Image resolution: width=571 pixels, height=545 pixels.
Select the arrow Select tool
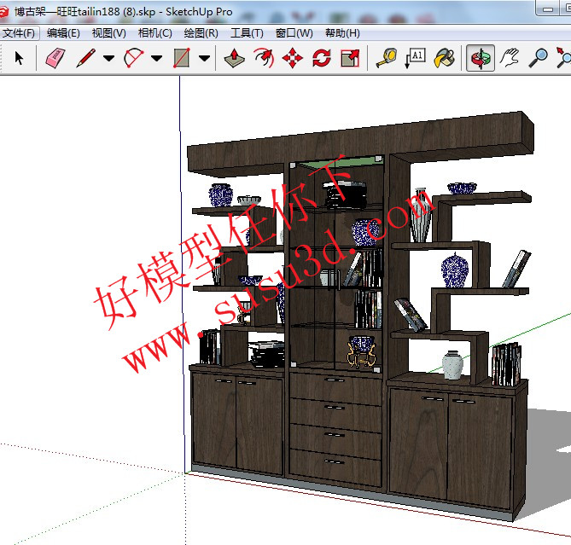pos(19,58)
